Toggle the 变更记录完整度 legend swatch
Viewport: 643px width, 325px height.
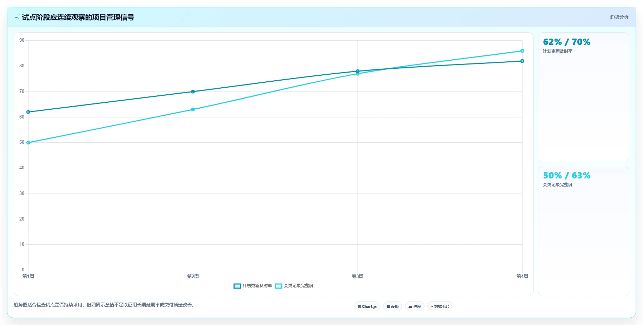[x=278, y=286]
